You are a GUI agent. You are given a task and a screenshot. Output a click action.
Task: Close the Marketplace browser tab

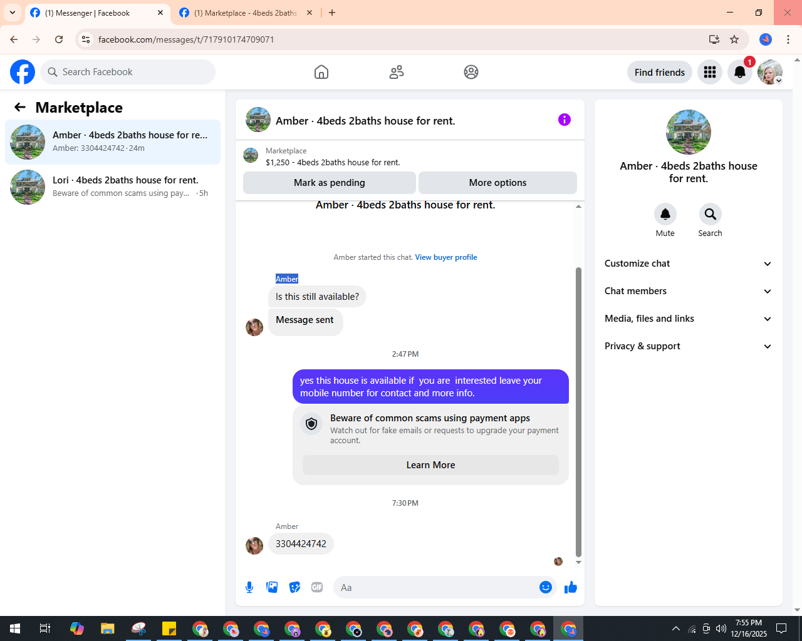tap(310, 13)
